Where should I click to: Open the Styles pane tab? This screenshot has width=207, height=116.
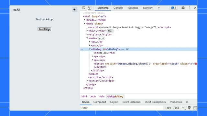click(x=86, y=102)
